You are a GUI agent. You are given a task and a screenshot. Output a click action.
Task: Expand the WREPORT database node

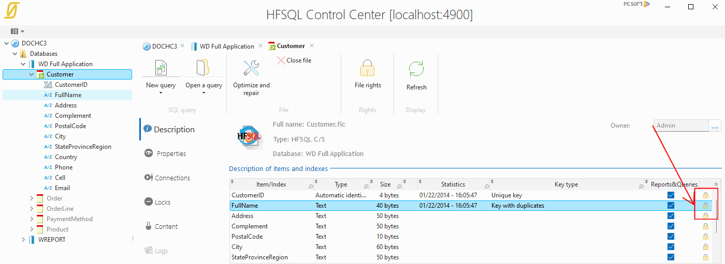click(23, 240)
